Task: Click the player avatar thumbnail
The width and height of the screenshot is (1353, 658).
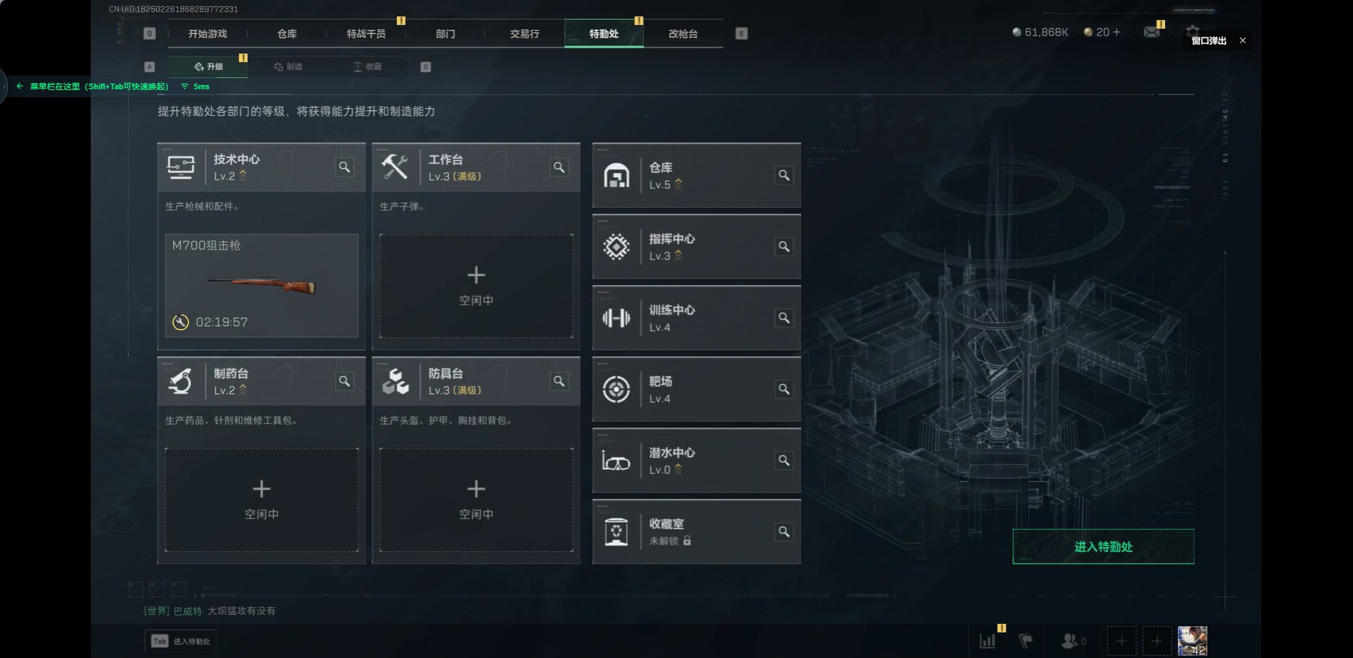Action: coord(1192,641)
